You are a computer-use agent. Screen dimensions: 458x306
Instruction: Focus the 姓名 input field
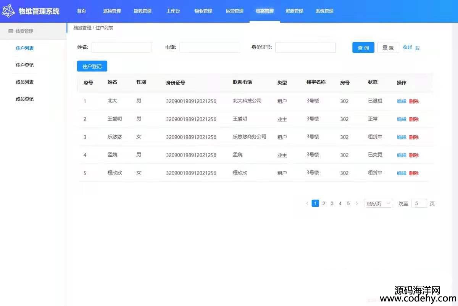click(122, 47)
